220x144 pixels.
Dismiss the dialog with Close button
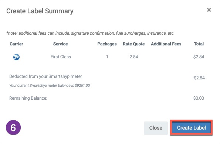pos(156,128)
